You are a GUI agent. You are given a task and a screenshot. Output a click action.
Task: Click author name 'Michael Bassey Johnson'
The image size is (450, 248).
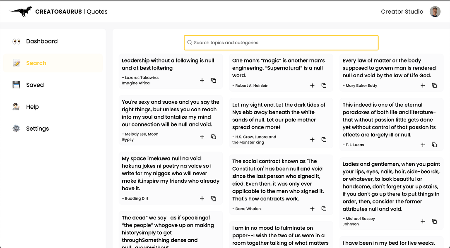point(359,222)
